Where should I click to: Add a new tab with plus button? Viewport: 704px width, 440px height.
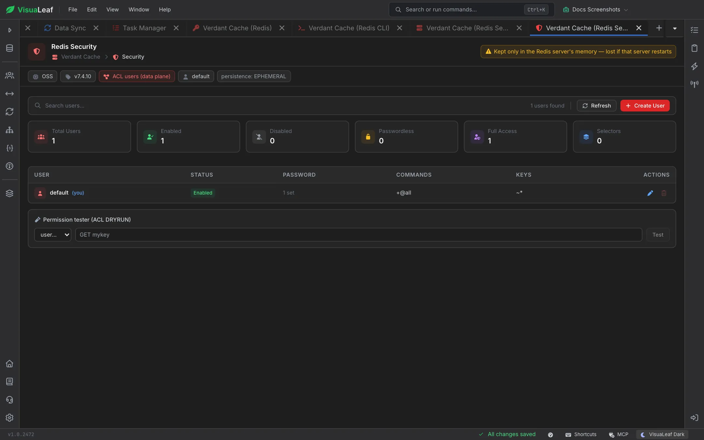click(x=659, y=28)
